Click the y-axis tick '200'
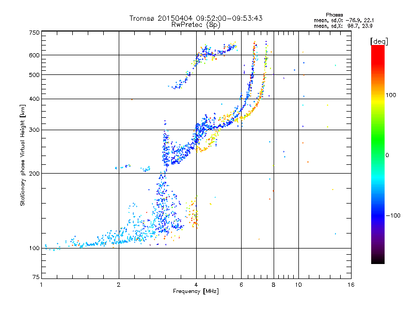Image resolution: width=413 pixels, height=310 pixels. pos(34,174)
